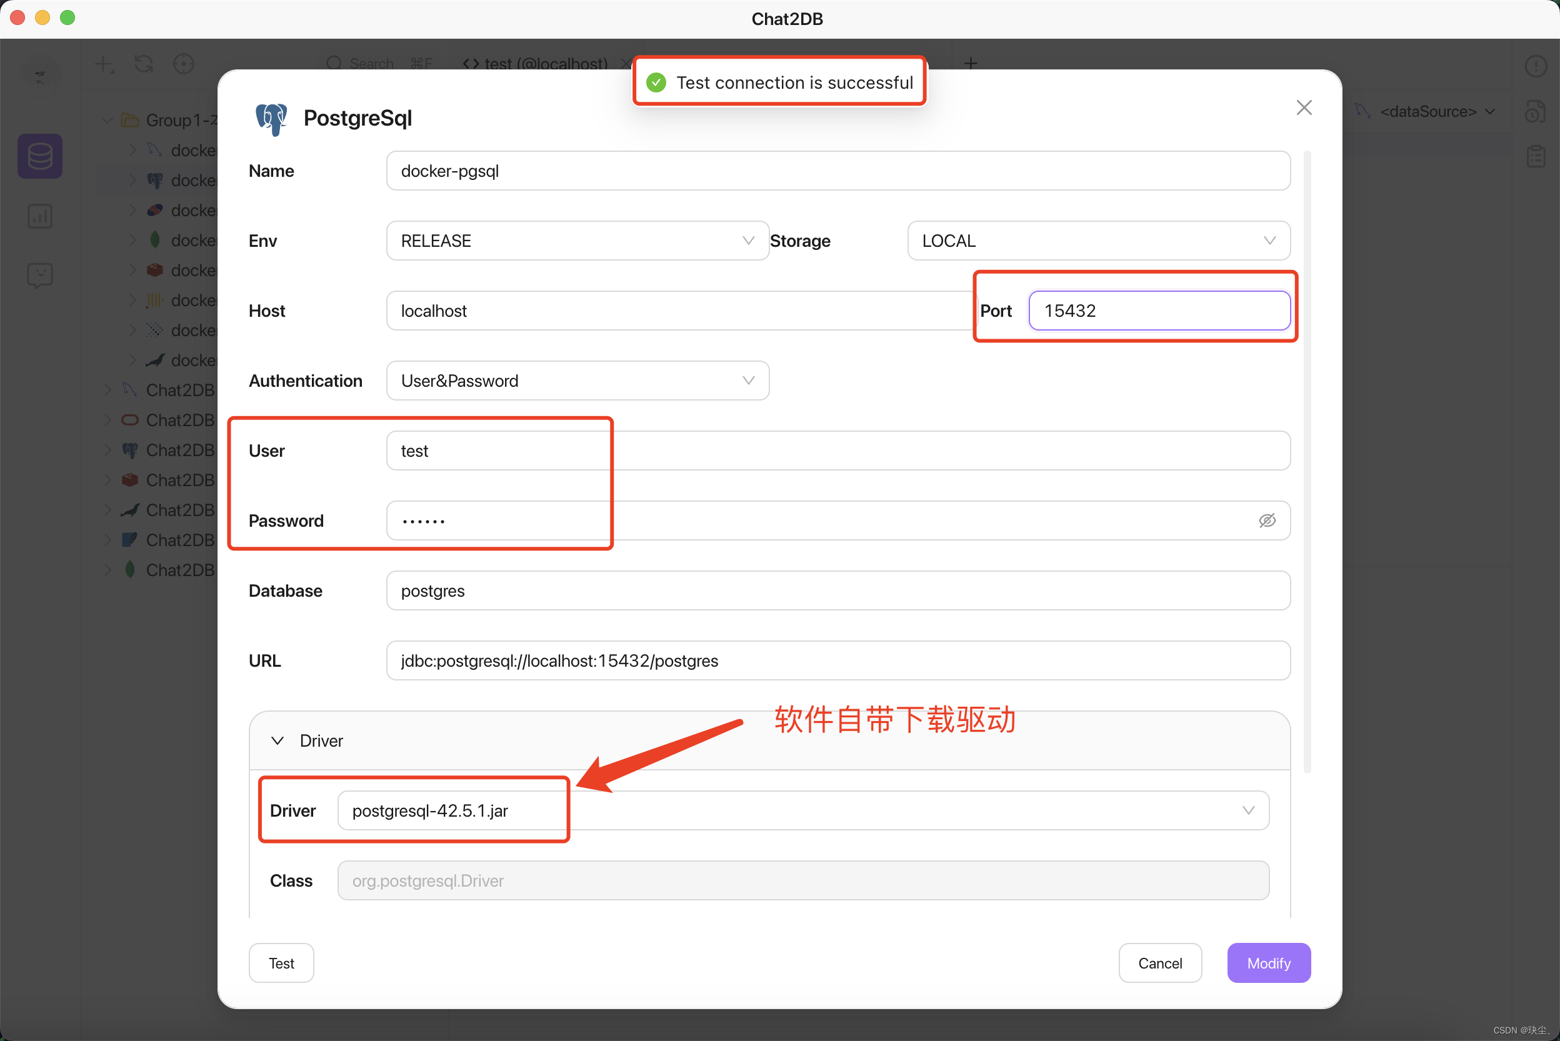Toggle password visibility eye icon

1267,520
